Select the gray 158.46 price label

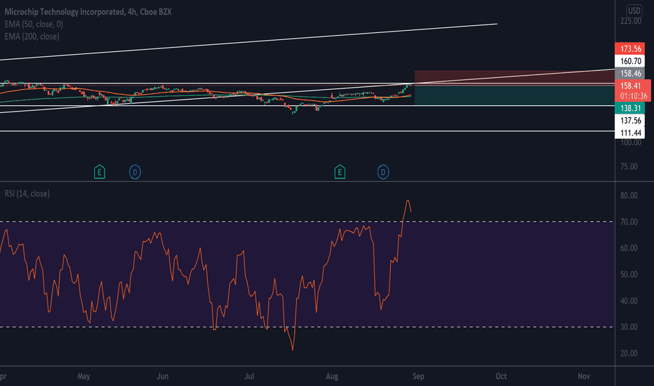coord(630,74)
